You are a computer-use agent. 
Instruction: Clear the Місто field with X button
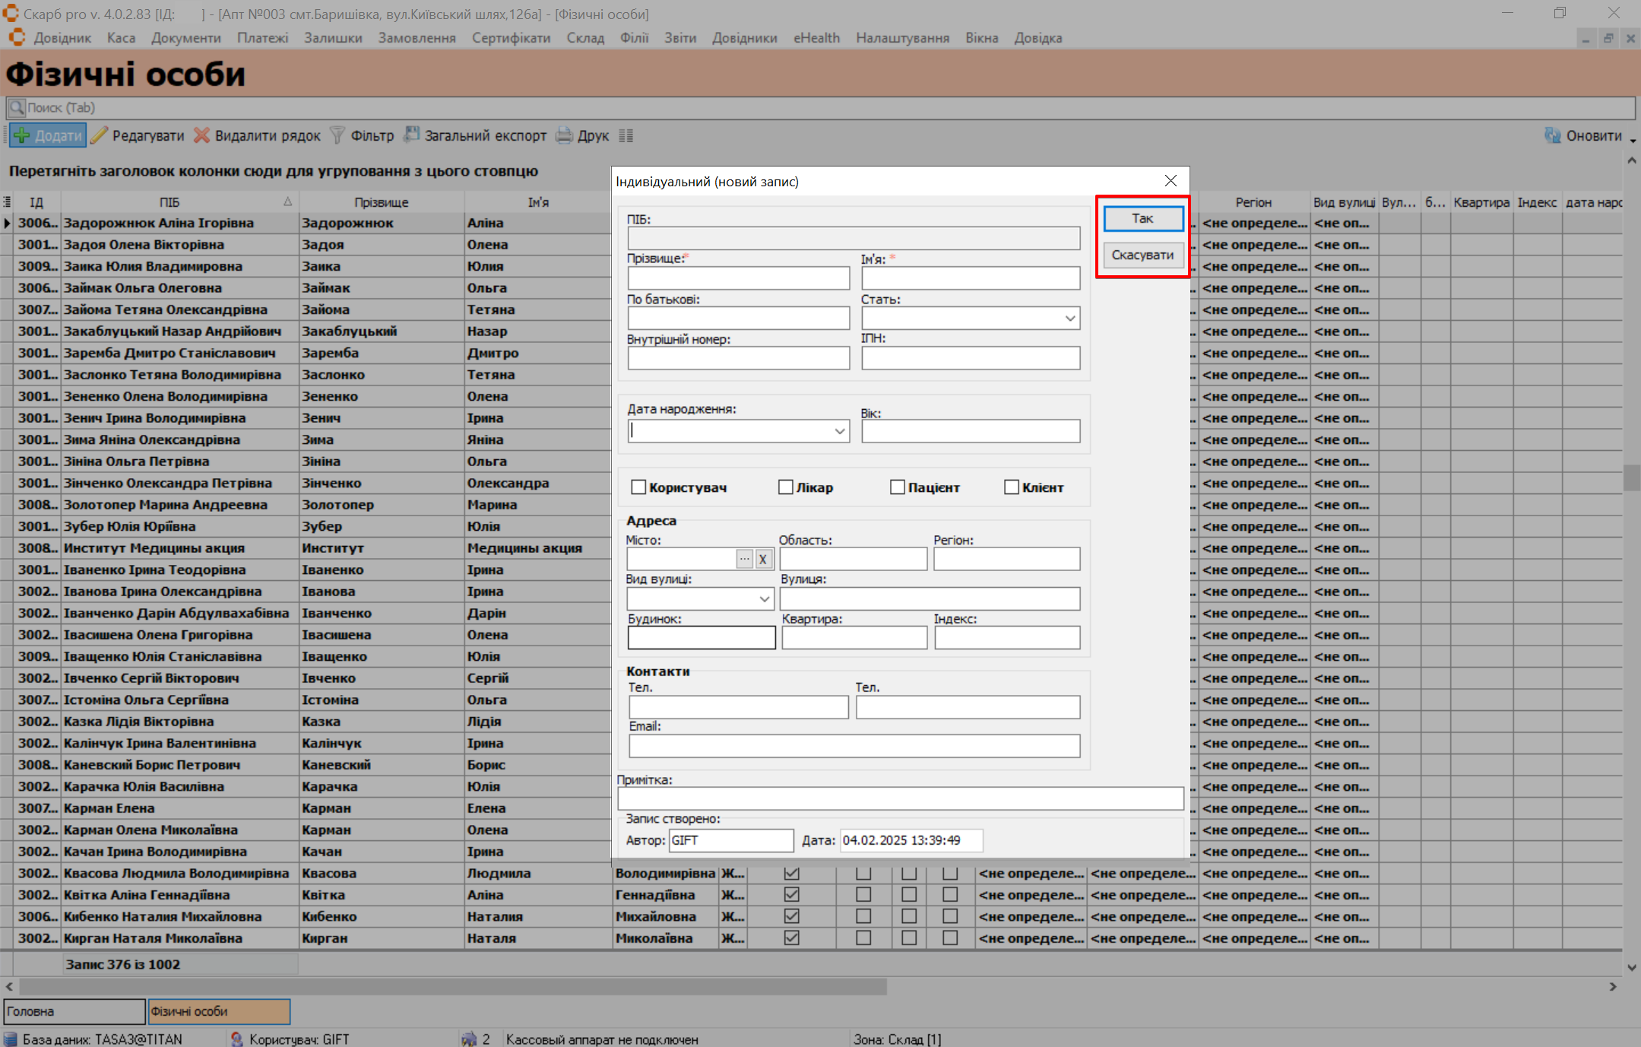(x=762, y=560)
